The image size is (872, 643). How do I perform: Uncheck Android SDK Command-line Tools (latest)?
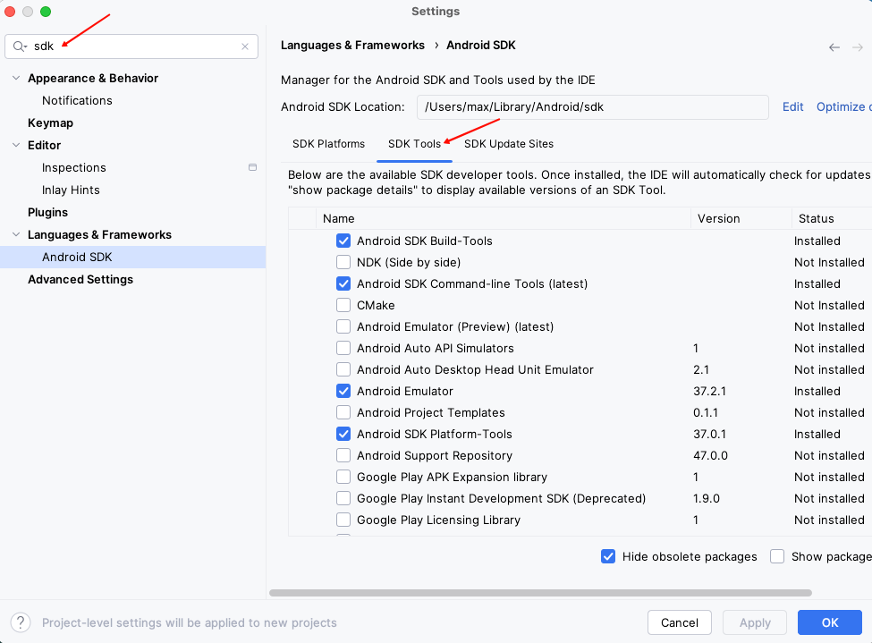click(343, 283)
